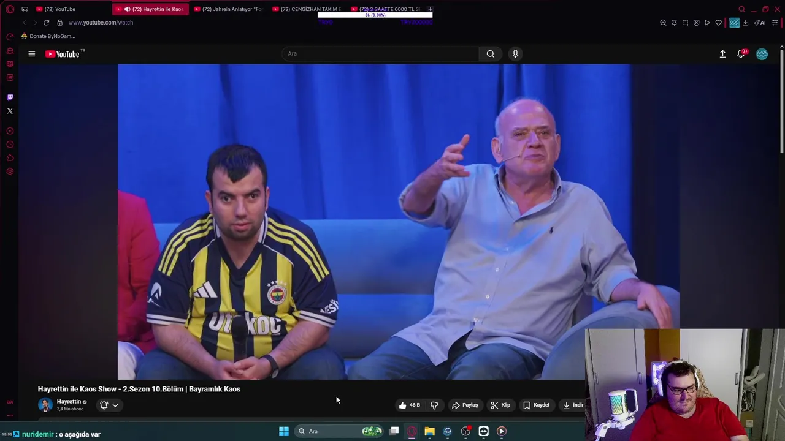
Task: Open the Twitch icon in sidebar
Action: pyautogui.click(x=10, y=97)
